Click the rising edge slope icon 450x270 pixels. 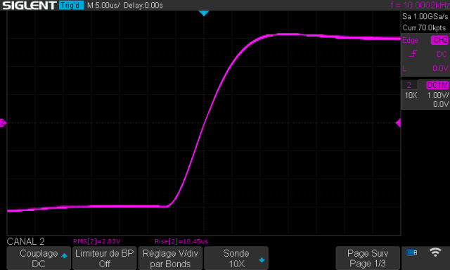[413, 53]
